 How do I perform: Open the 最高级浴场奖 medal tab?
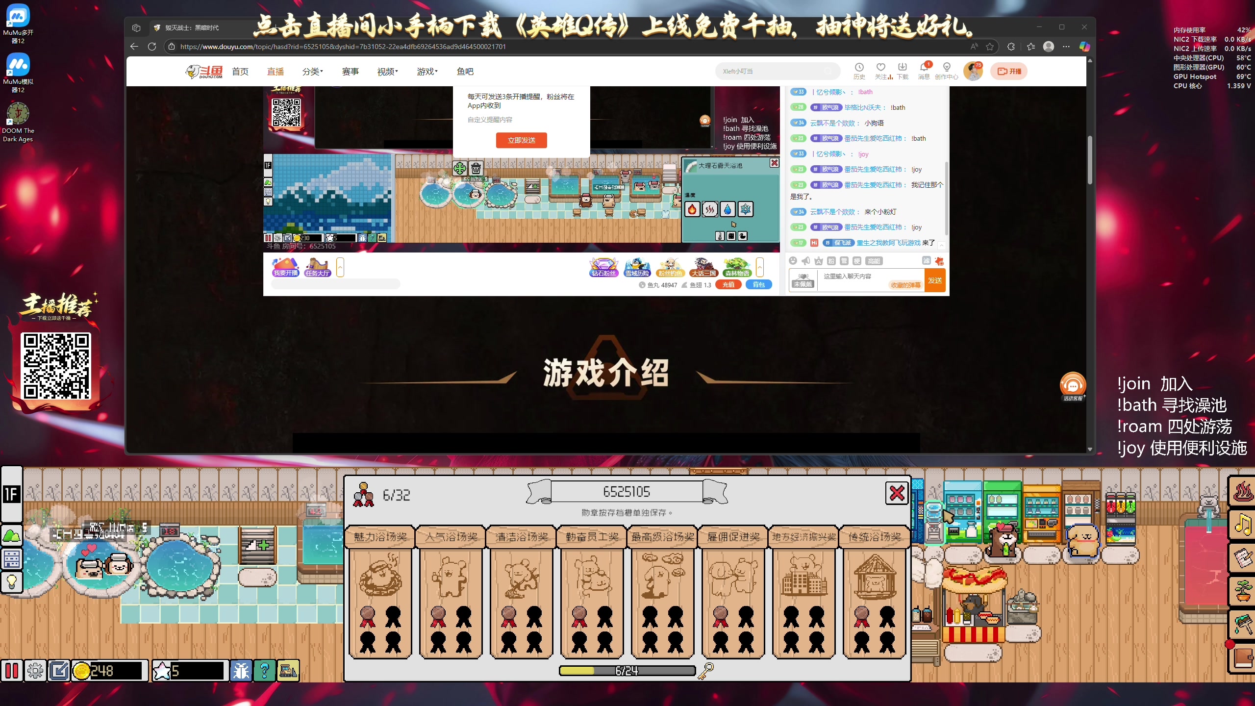pyautogui.click(x=662, y=537)
